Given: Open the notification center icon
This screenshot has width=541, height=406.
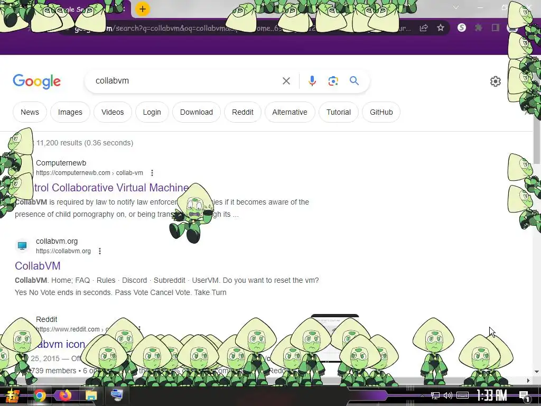Looking at the screenshot, I should [524, 396].
